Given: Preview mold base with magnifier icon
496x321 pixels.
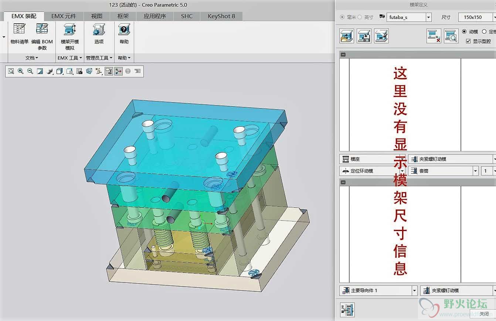Looking at the screenshot, I should point(451,36).
